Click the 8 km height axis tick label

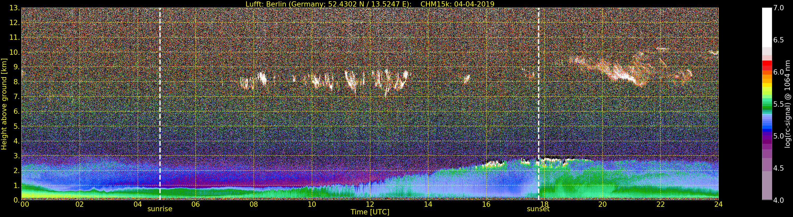click(x=17, y=82)
